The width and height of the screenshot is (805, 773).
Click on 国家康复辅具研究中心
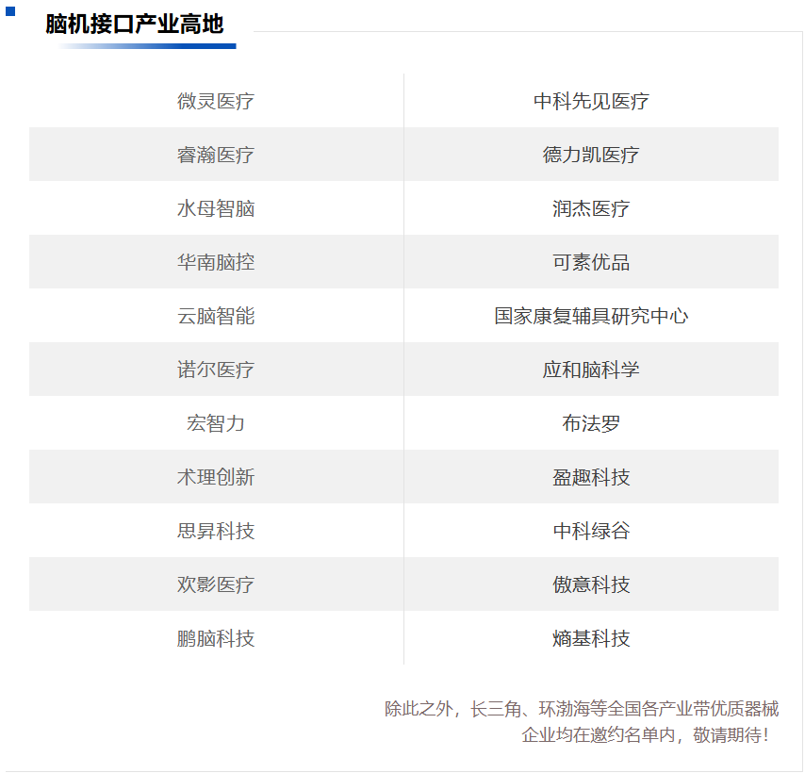(x=591, y=316)
